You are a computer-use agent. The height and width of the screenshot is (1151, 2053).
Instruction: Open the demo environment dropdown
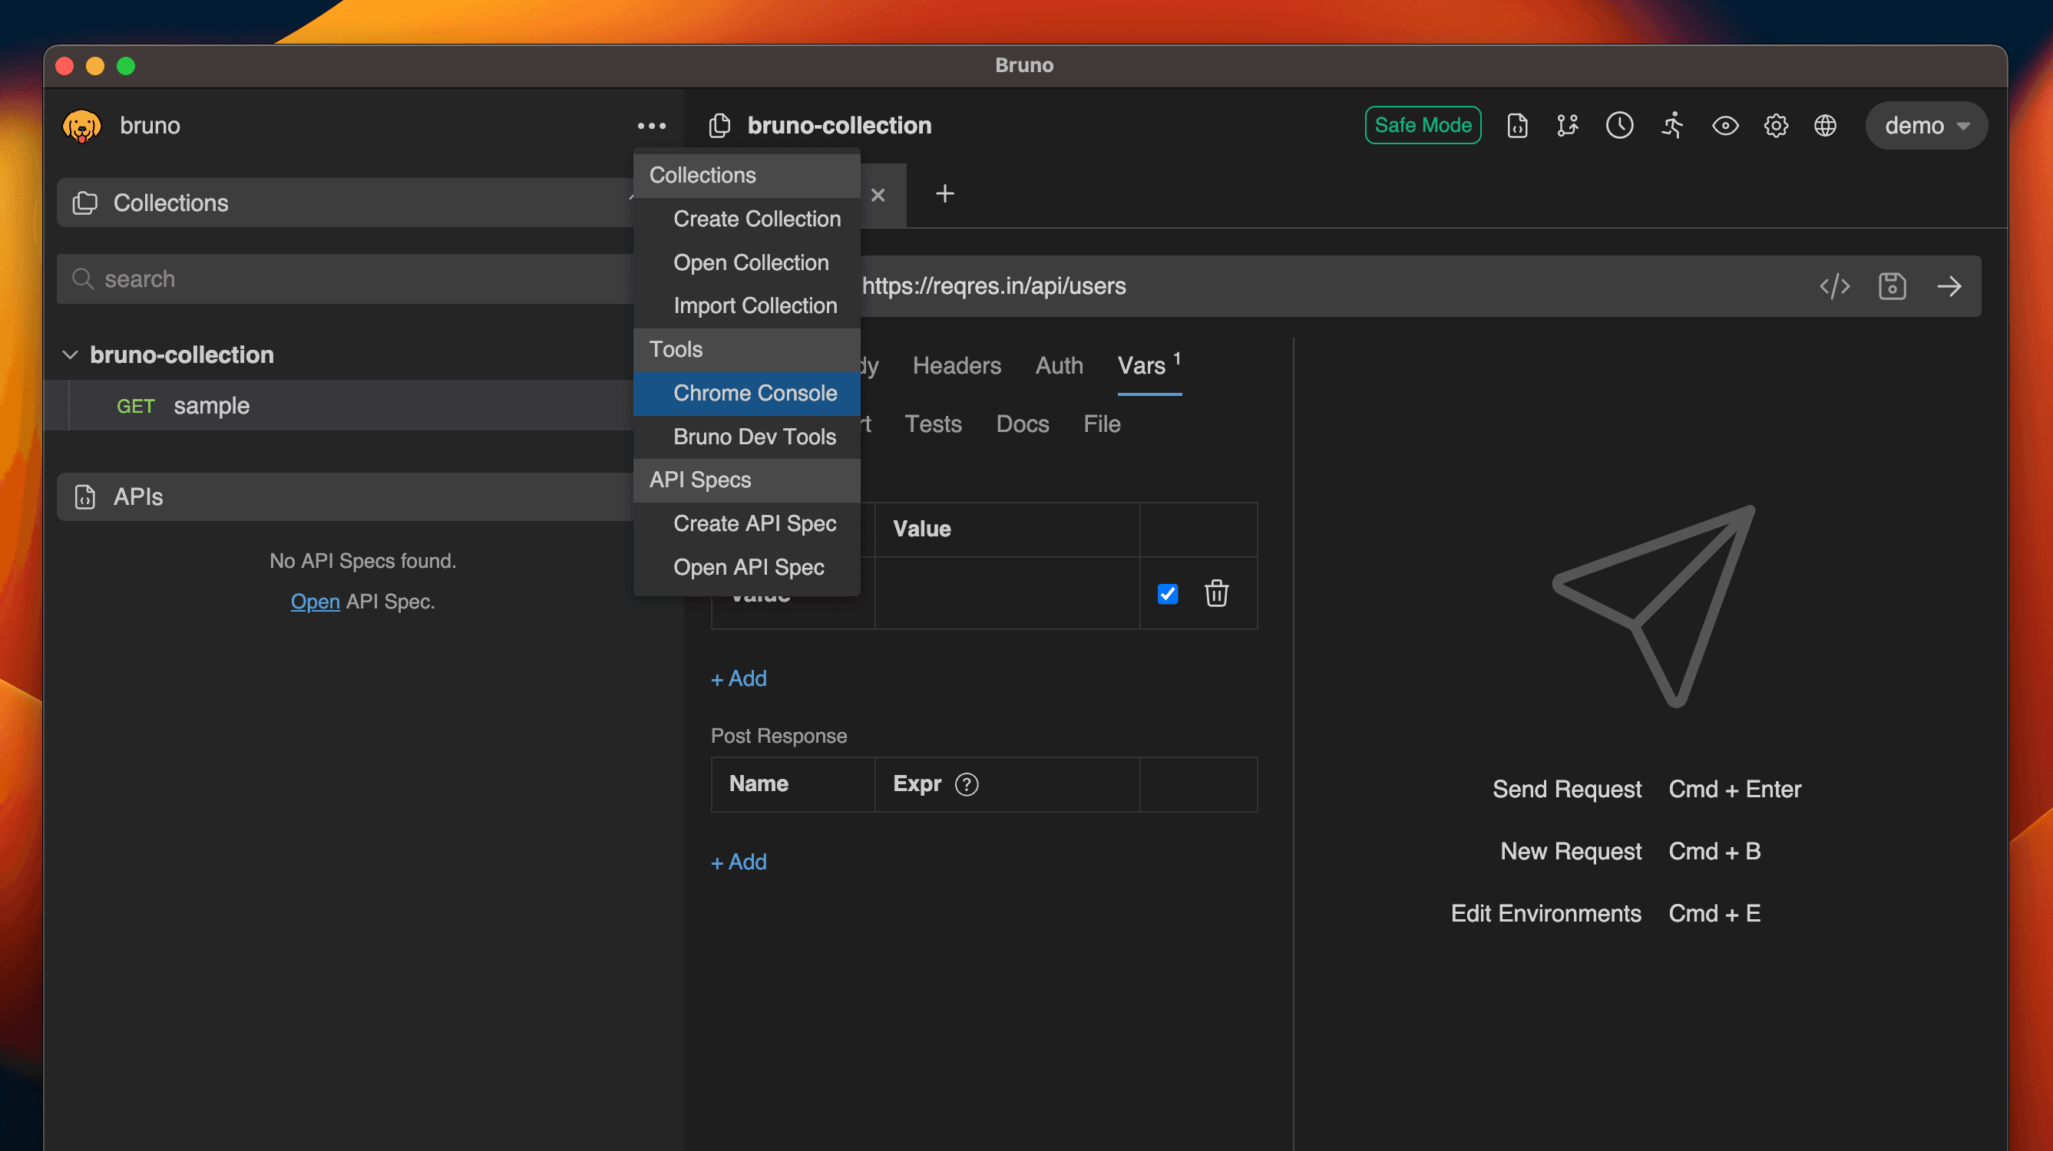(1926, 126)
